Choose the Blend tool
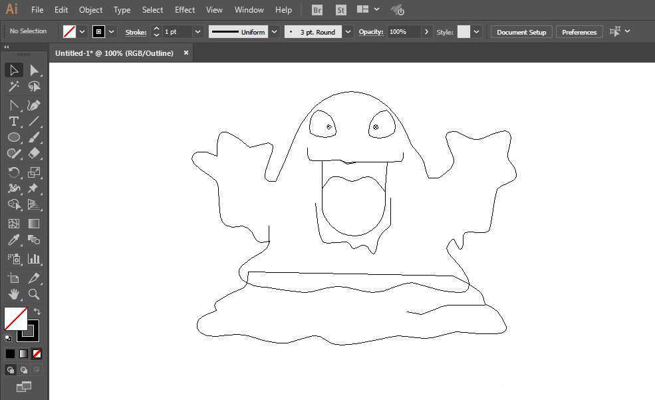Image resolution: width=655 pixels, height=400 pixels. tap(35, 240)
